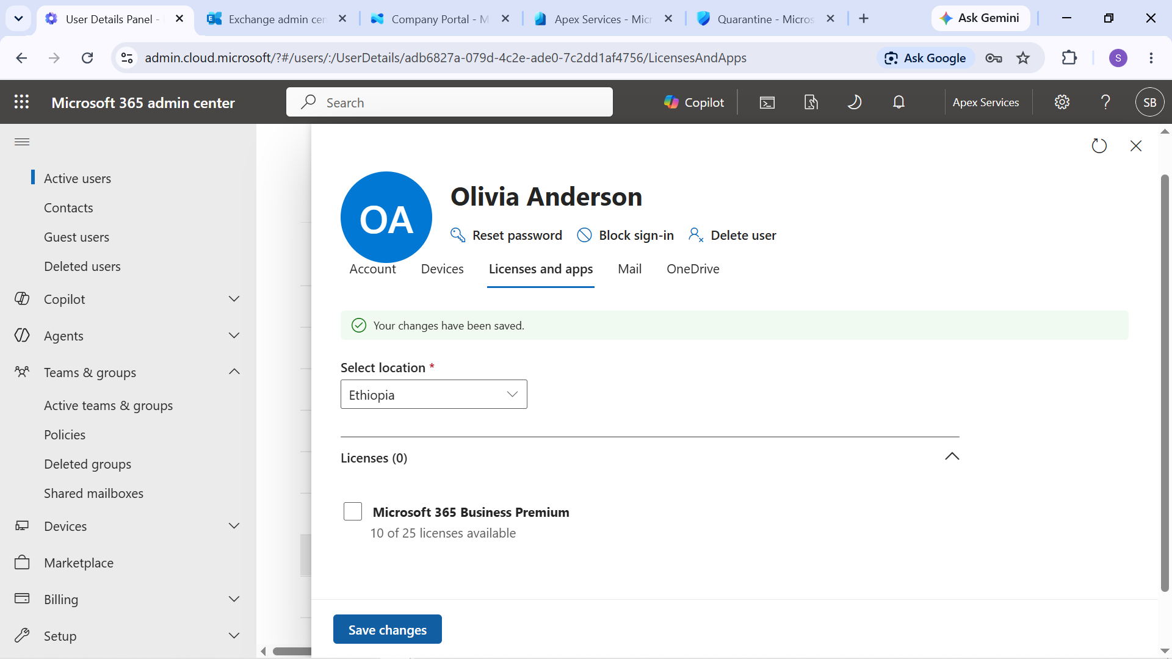Viewport: 1172px width, 659px height.
Task: Open the app launcher waffle icon
Action: tap(21, 102)
